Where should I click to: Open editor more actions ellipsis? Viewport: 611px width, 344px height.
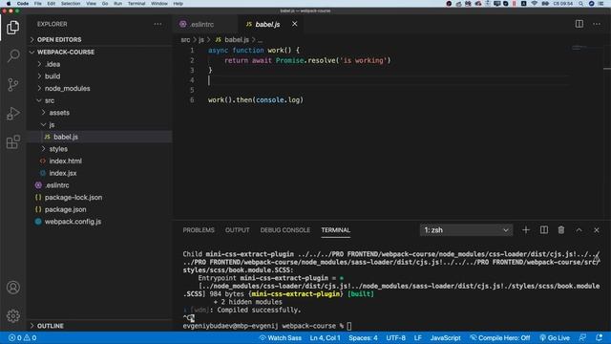(597, 24)
